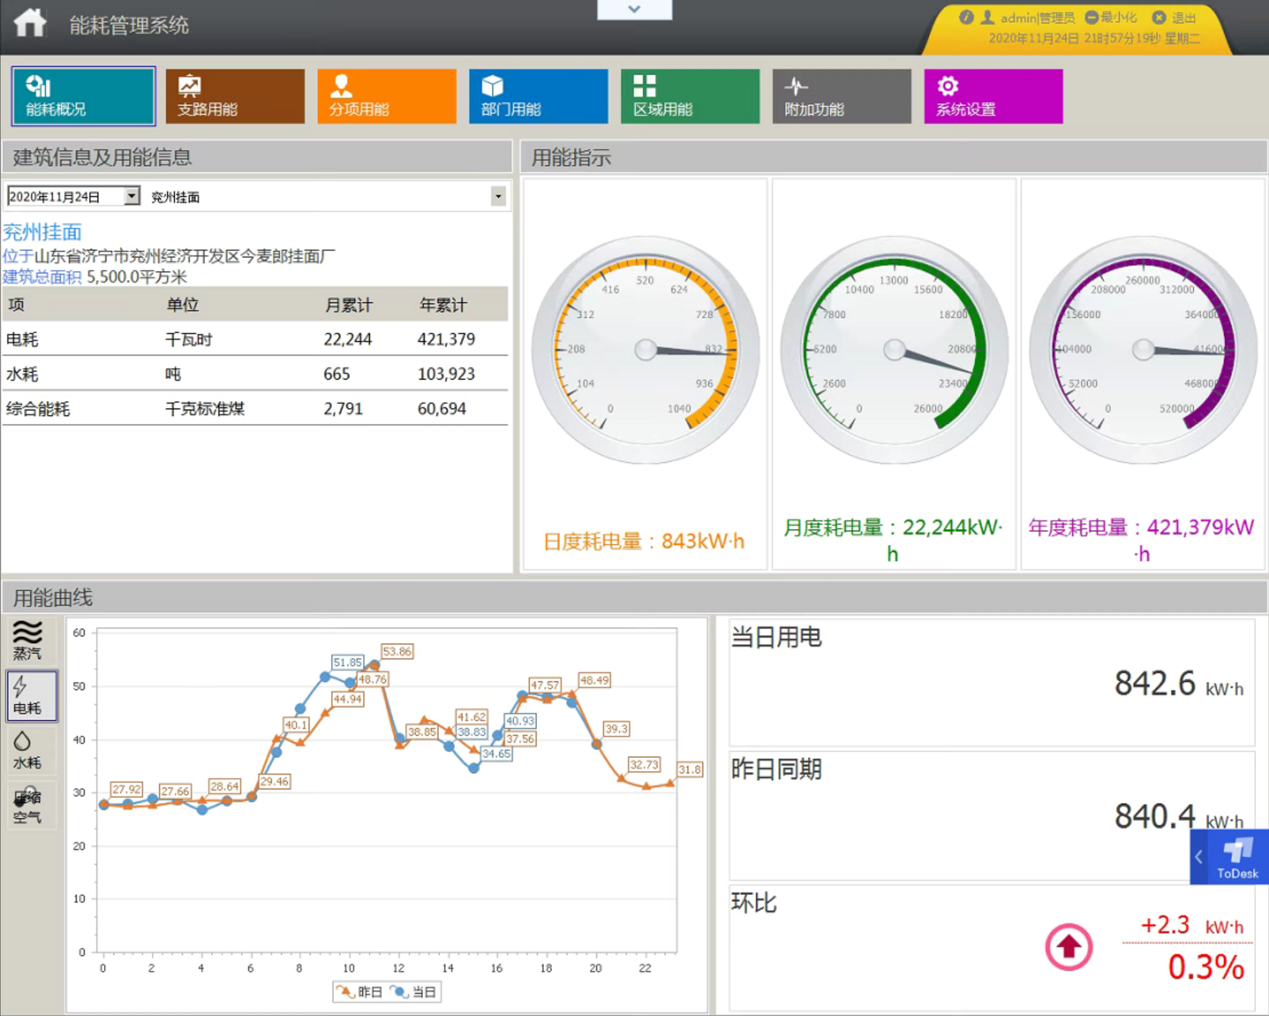The image size is (1269, 1016).
Task: Switch the curve to 水耗 water consumption
Action: click(x=28, y=750)
